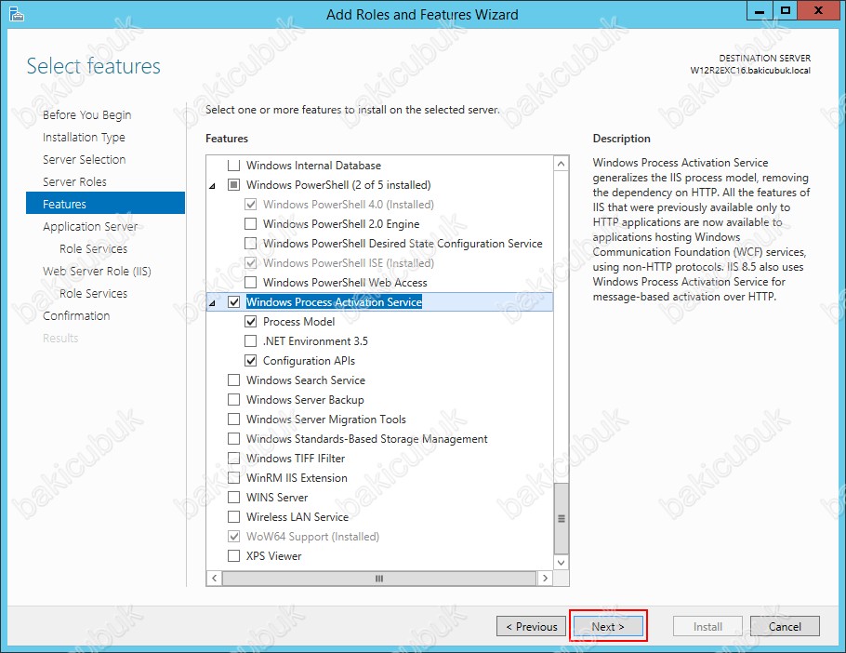Image resolution: width=846 pixels, height=653 pixels.
Task: Check the Windows TIFF IFilter checkbox
Action: tap(233, 459)
